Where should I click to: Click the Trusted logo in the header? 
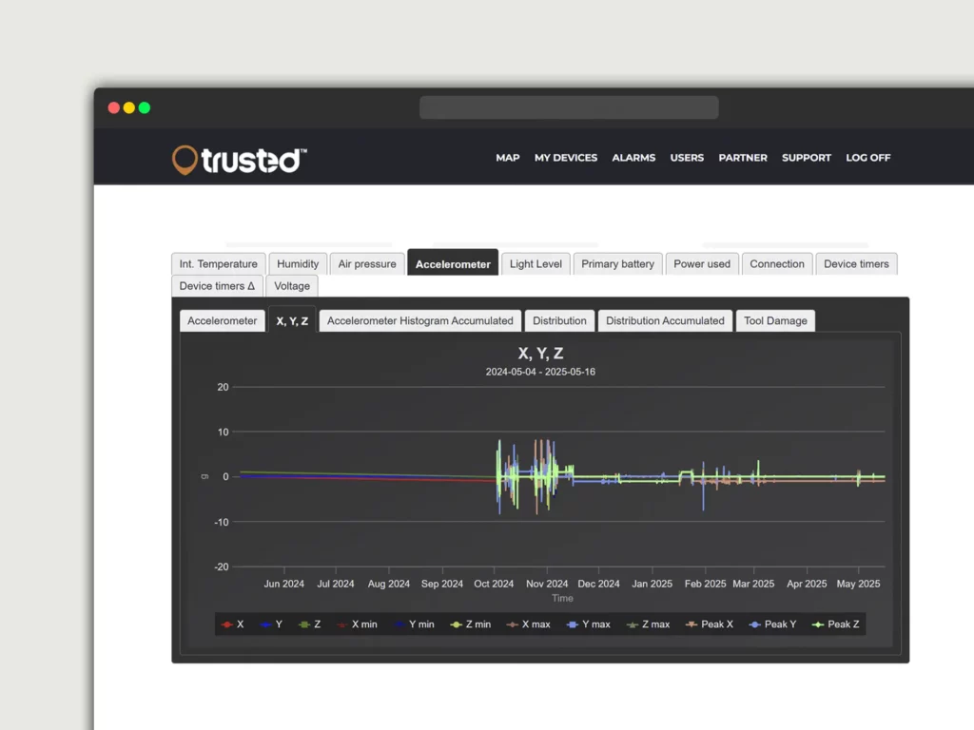(239, 160)
